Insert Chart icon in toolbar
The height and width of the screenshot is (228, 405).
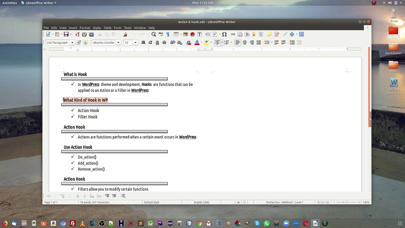tap(192, 34)
